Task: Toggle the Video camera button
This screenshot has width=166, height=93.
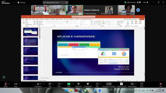Action: tap(16, 84)
